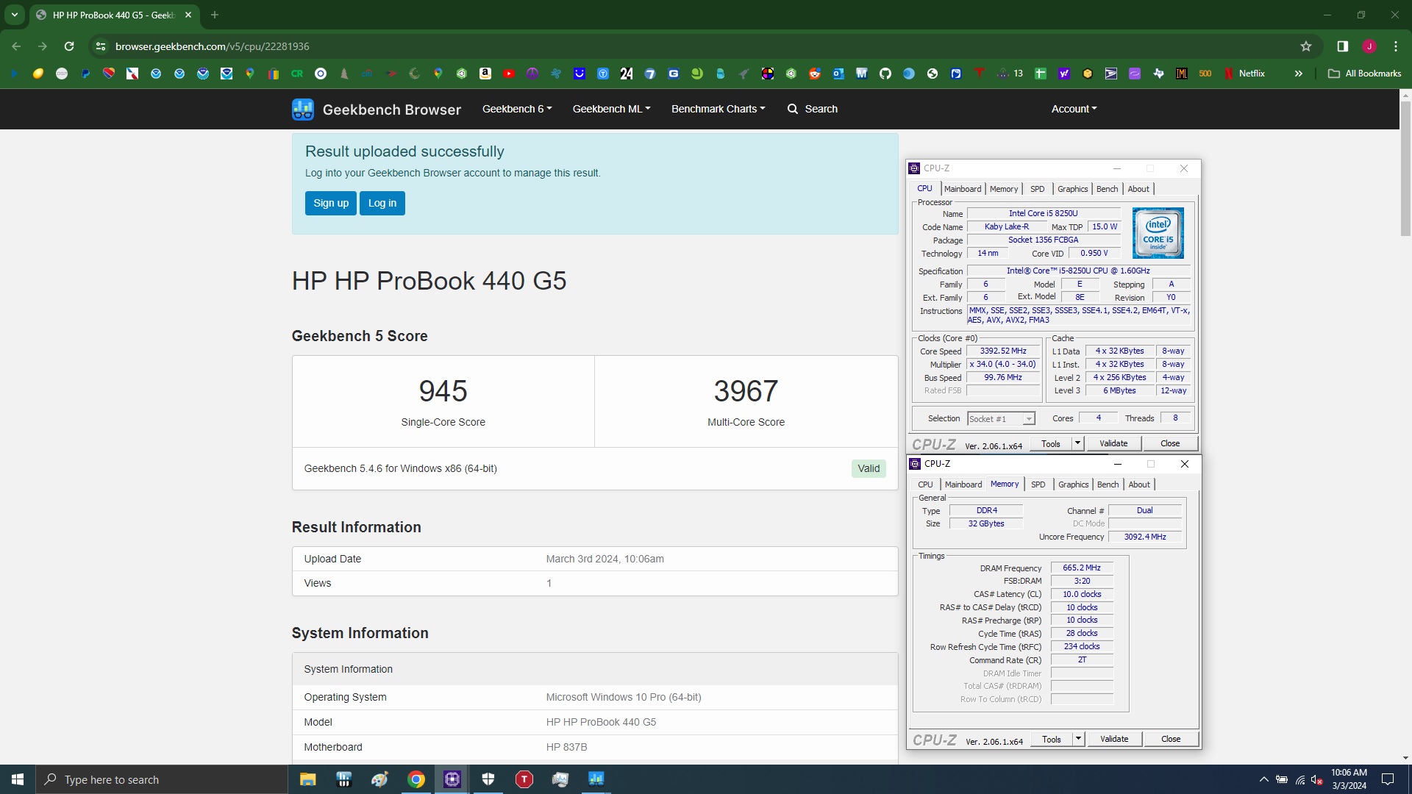Open the All Bookmarks folder
The width and height of the screenshot is (1412, 794).
tap(1365, 74)
